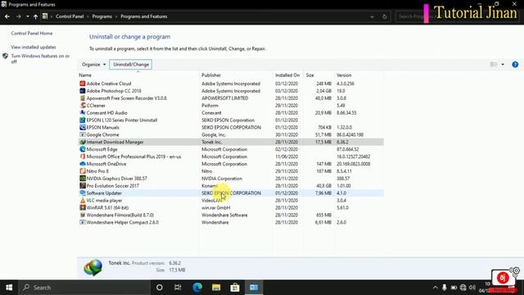Image resolution: width=524 pixels, height=295 pixels.
Task: Click publisher NVIDIA Corporation
Action: click(222, 179)
